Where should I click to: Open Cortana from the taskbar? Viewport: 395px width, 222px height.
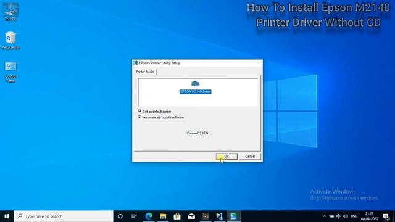(120, 216)
